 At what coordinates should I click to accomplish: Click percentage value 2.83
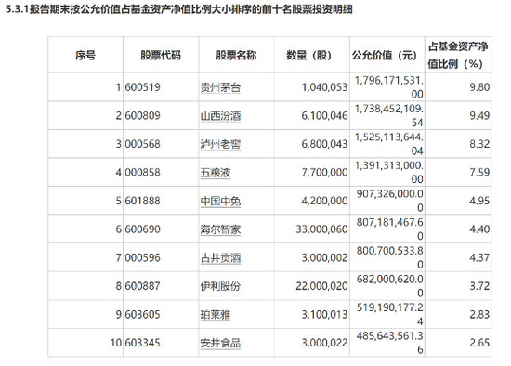[x=479, y=315]
